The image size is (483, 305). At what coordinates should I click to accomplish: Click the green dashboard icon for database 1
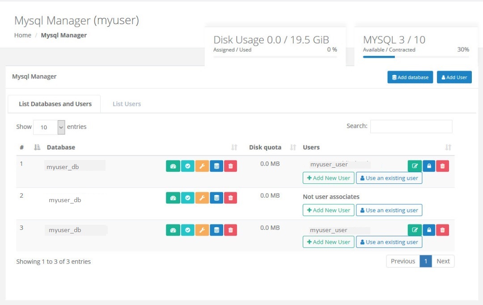pos(173,166)
